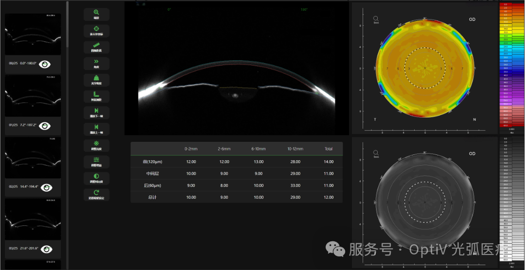The height and width of the screenshot is (270, 525).
Task: Select the L-shaped right-angle measurement tool
Action: (x=96, y=96)
